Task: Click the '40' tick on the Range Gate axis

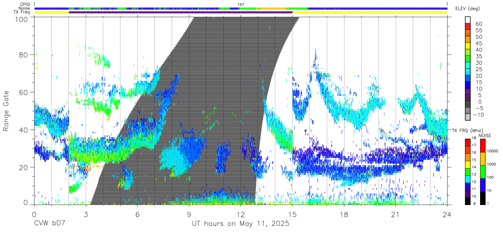Action: coord(24,130)
